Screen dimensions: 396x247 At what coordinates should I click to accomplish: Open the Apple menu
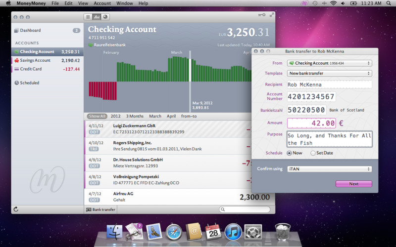8,3
